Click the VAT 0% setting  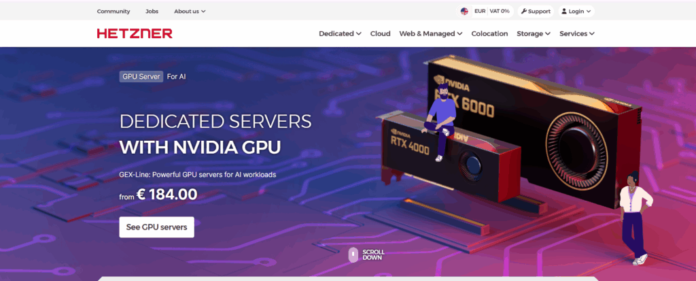tap(500, 11)
